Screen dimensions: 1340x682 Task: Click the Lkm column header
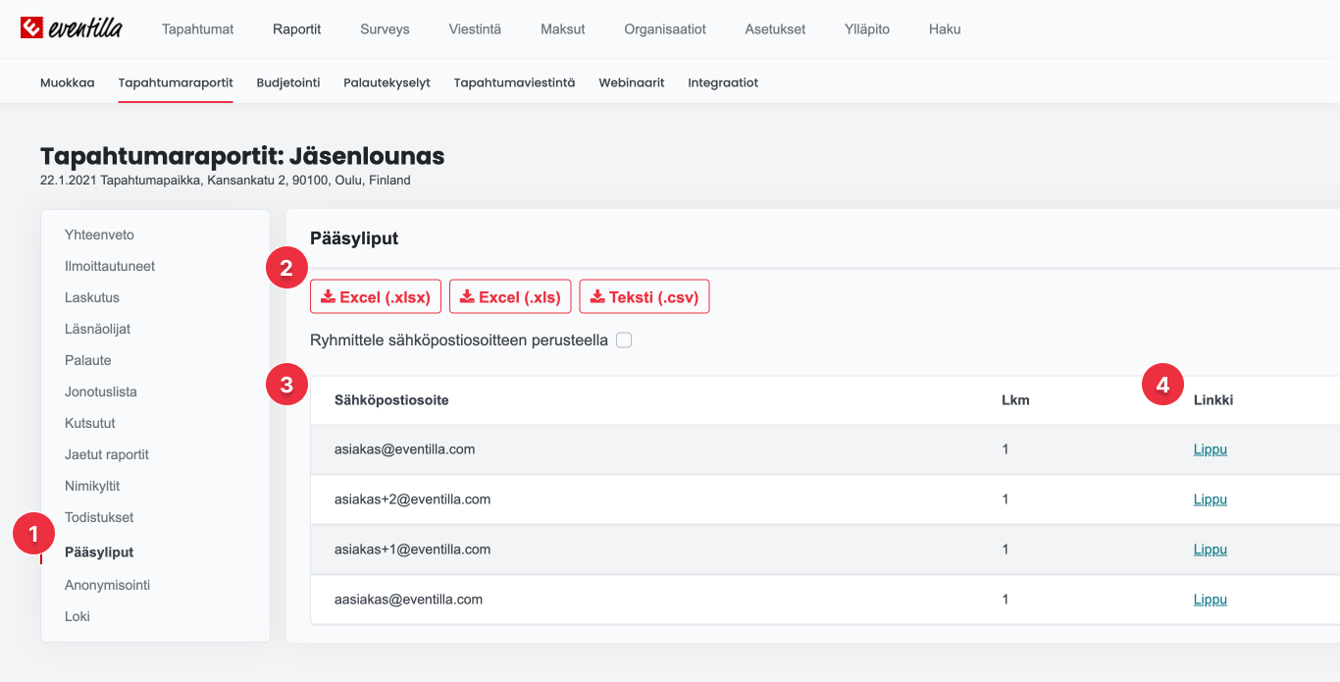(x=1015, y=400)
